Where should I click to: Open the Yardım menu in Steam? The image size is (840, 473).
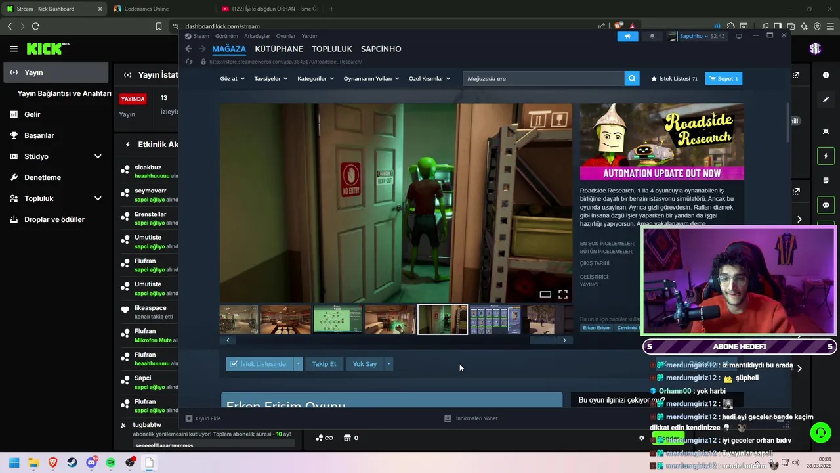point(310,36)
